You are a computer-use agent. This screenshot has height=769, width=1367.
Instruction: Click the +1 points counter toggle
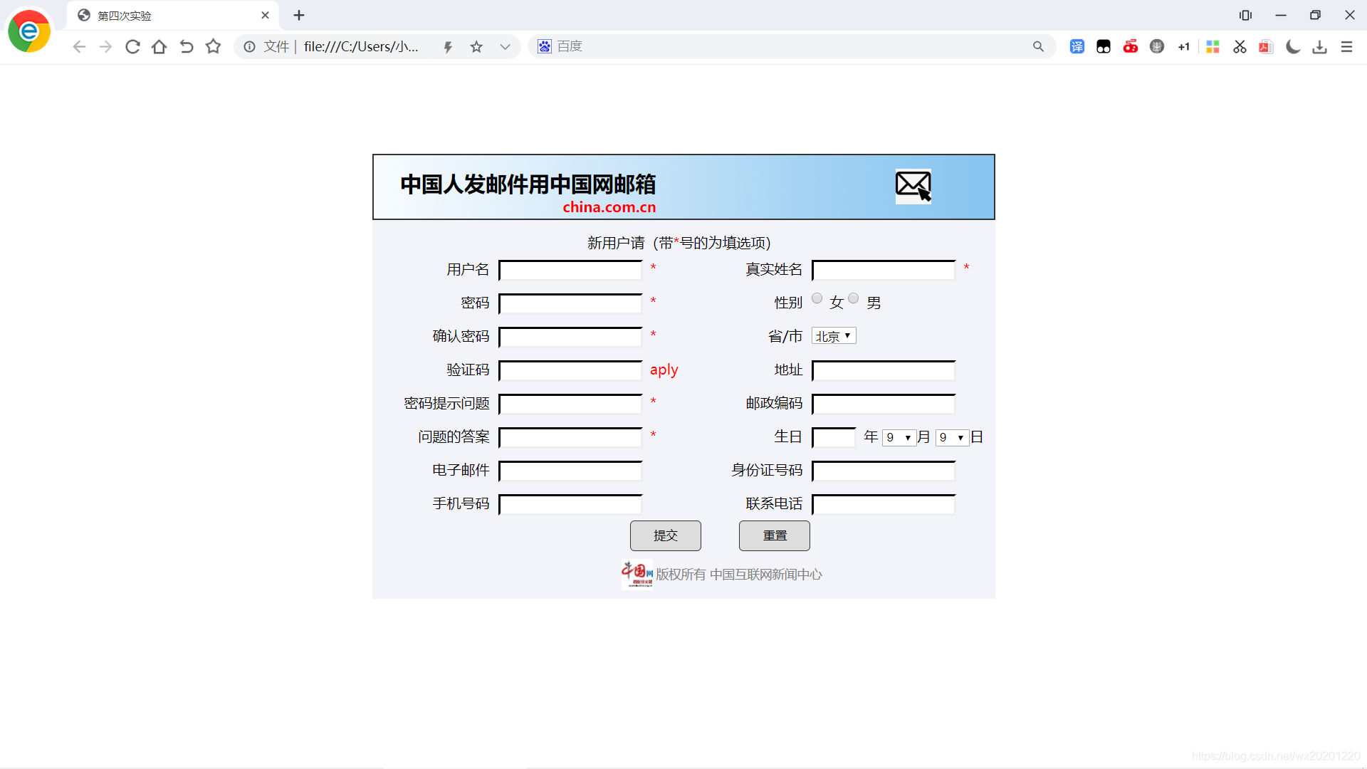coord(1184,46)
